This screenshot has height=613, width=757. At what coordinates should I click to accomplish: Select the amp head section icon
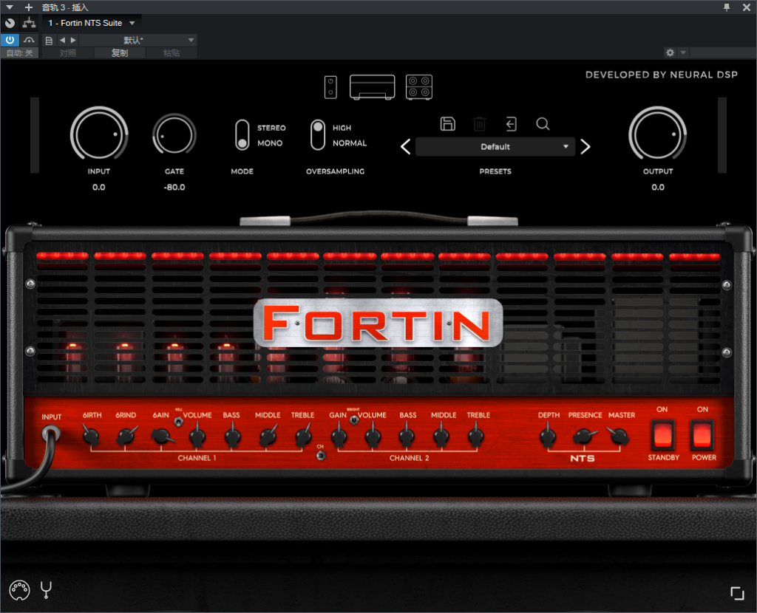click(x=373, y=87)
